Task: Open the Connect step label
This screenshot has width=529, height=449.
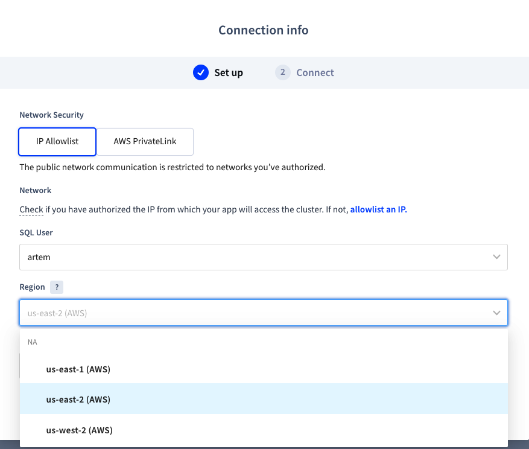Action: tap(315, 73)
